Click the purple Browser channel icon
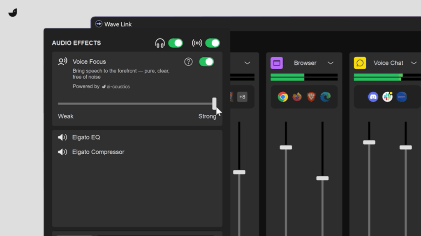The width and height of the screenshot is (421, 236). [x=277, y=63]
